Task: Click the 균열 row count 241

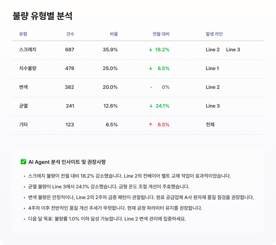Action: (x=70, y=106)
